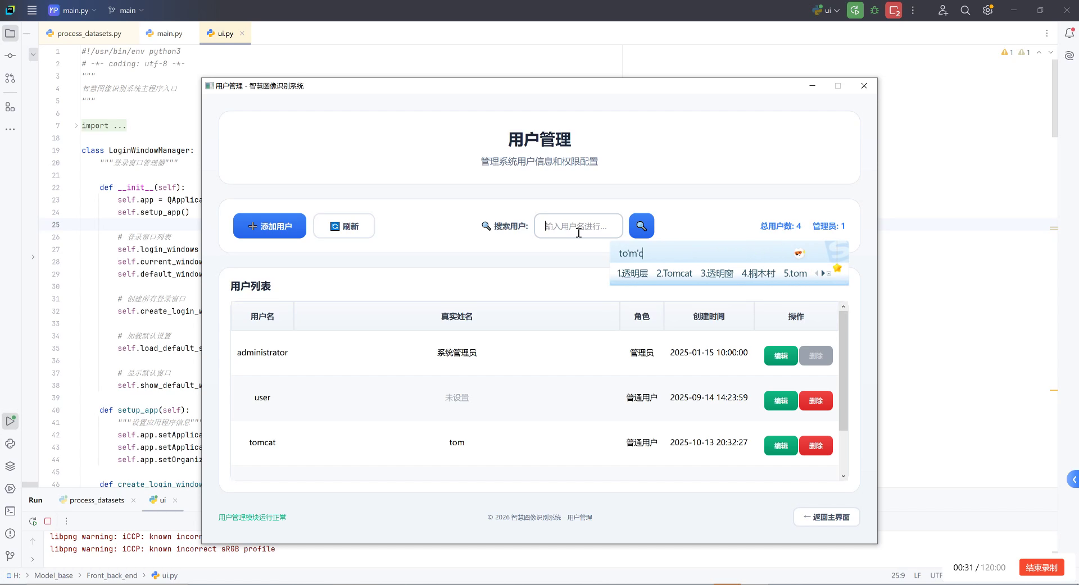
Task: Stop running processes with the red stop icon
Action: [893, 10]
